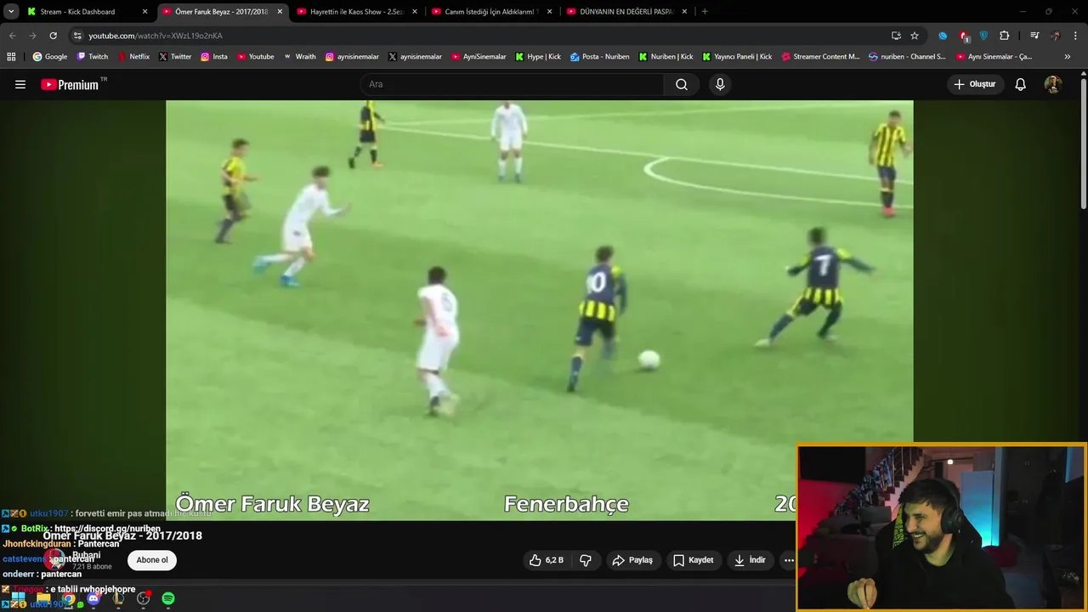Click the Kaydet save button
This screenshot has height=612, width=1088.
pyautogui.click(x=694, y=560)
